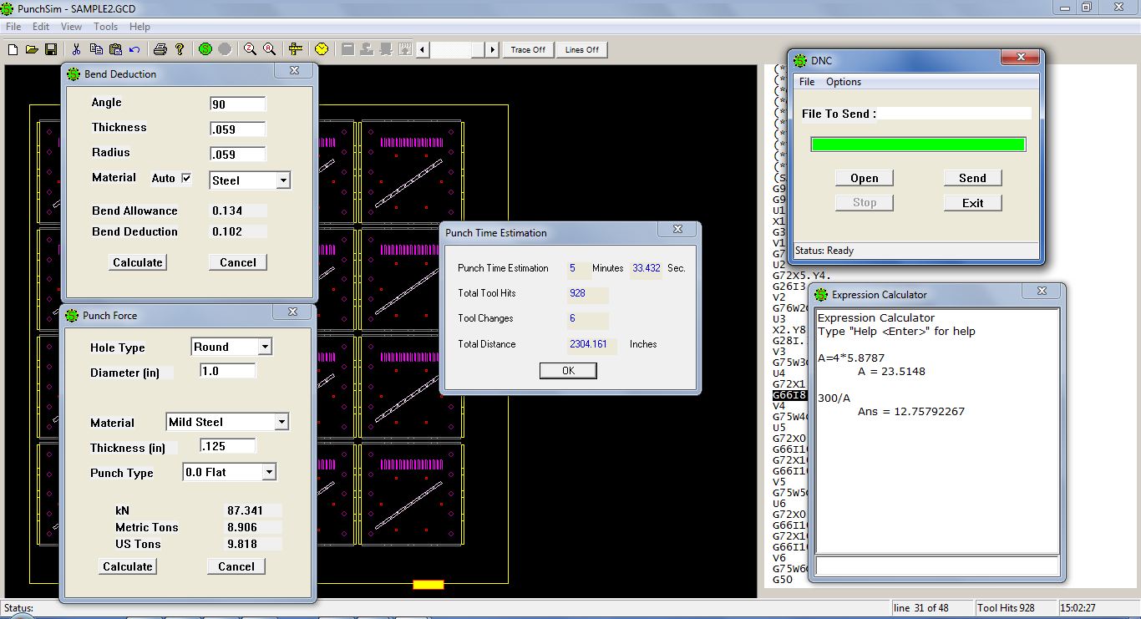The height and width of the screenshot is (619, 1141).
Task: Print using the printer toolbar icon
Action: [160, 50]
